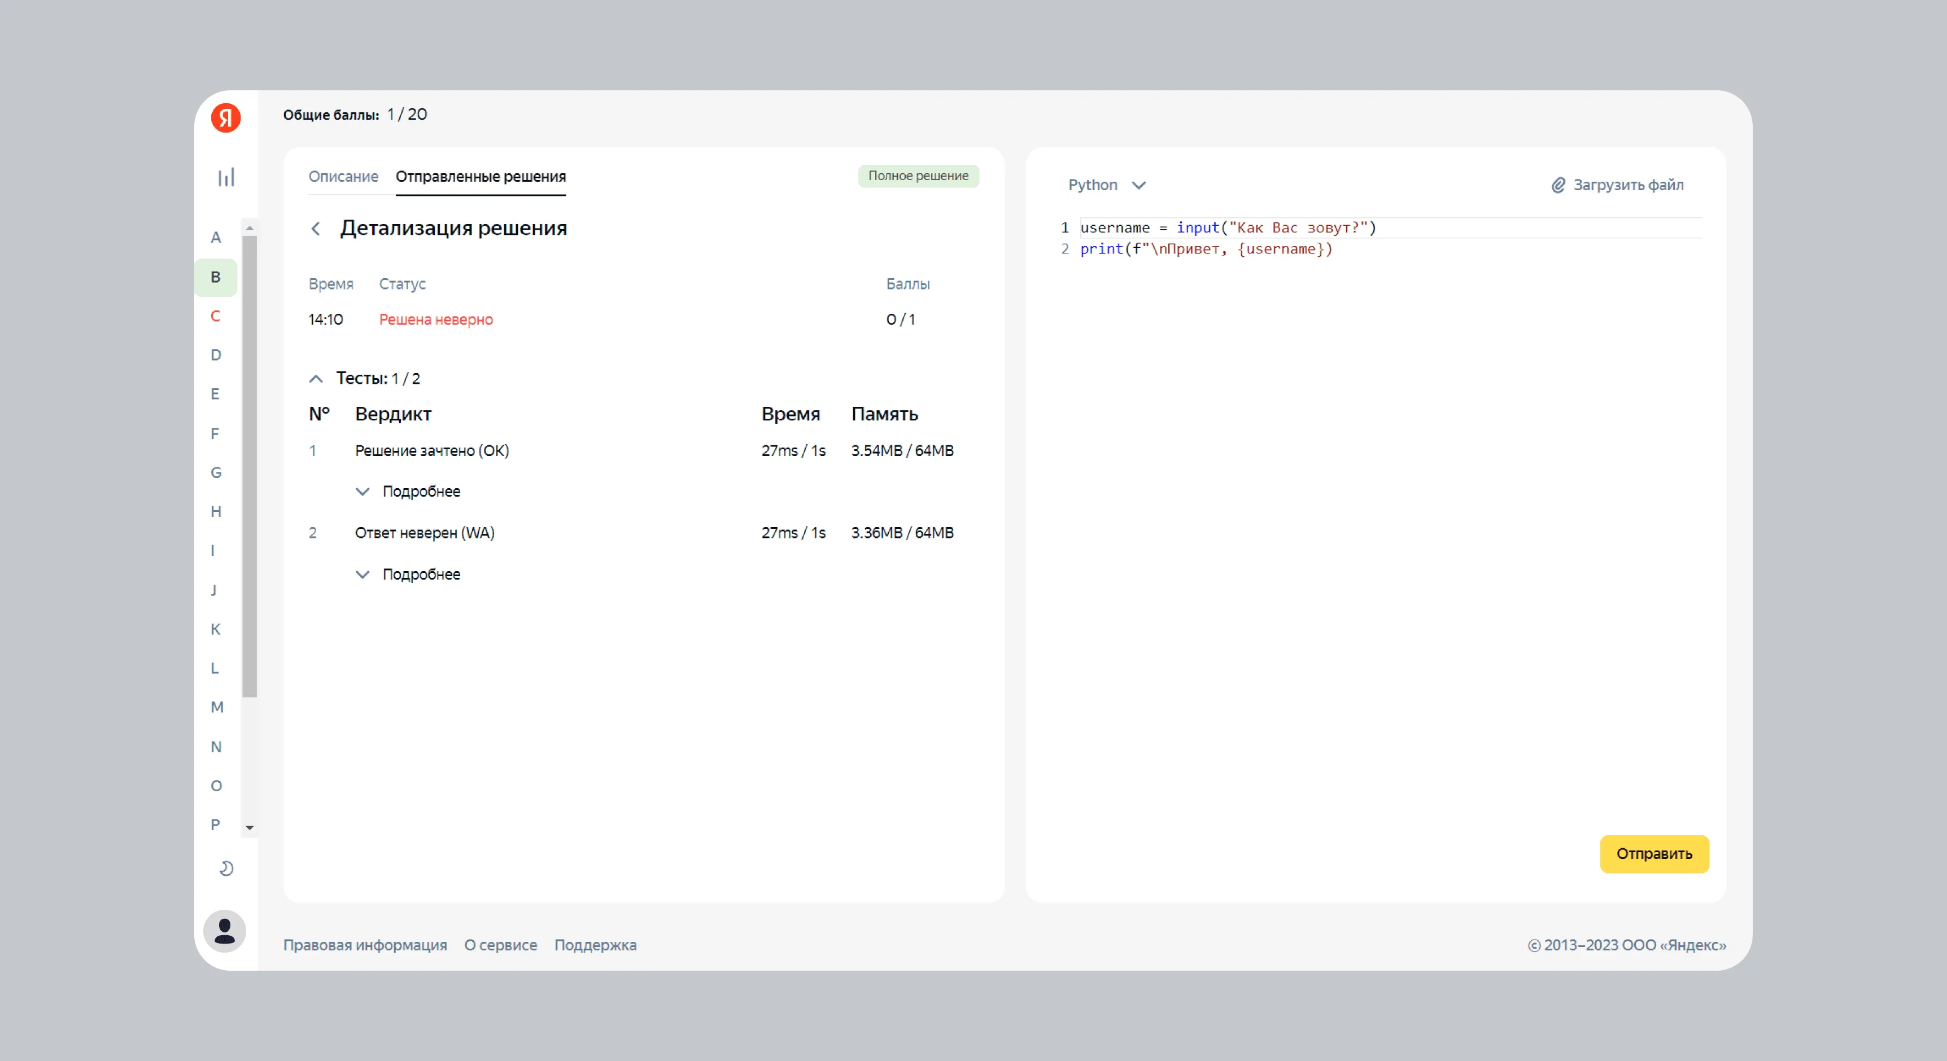Toggle dark theme moon icon
Screen dimensions: 1947x1061
click(x=226, y=867)
